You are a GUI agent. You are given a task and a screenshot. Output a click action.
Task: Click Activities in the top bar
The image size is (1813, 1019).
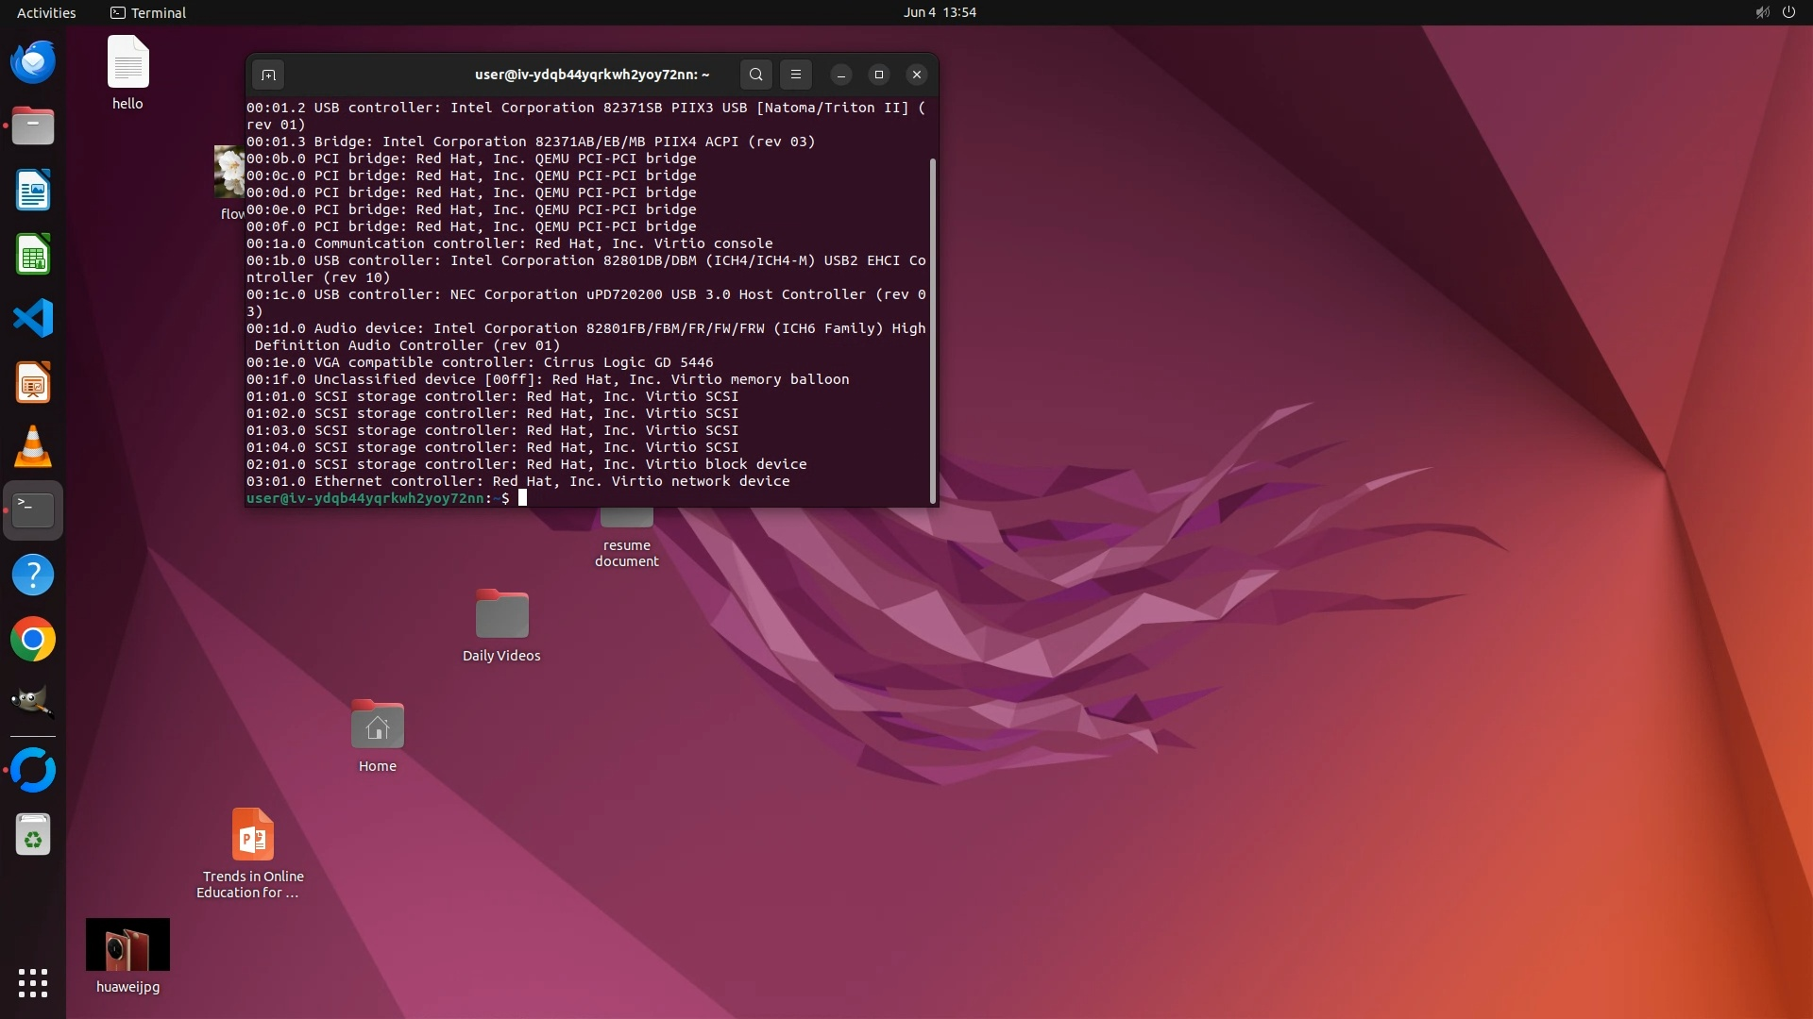pyautogui.click(x=46, y=12)
